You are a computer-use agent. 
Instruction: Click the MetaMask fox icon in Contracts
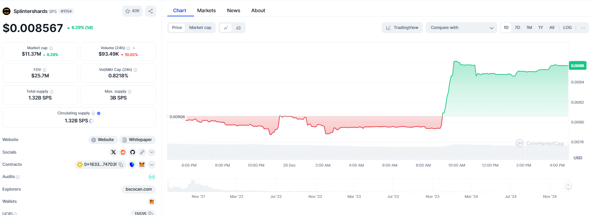click(142, 165)
